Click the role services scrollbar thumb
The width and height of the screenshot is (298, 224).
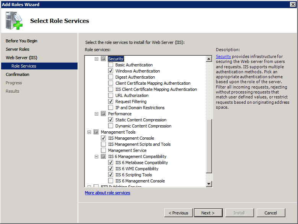point(209,146)
